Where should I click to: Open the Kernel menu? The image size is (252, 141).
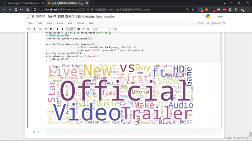81,23
